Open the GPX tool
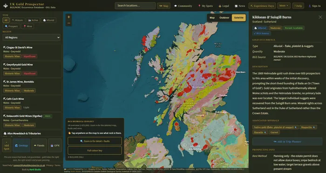 pyautogui.click(x=55, y=146)
